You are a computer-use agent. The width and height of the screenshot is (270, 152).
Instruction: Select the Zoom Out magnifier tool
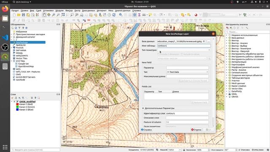coord(58,15)
